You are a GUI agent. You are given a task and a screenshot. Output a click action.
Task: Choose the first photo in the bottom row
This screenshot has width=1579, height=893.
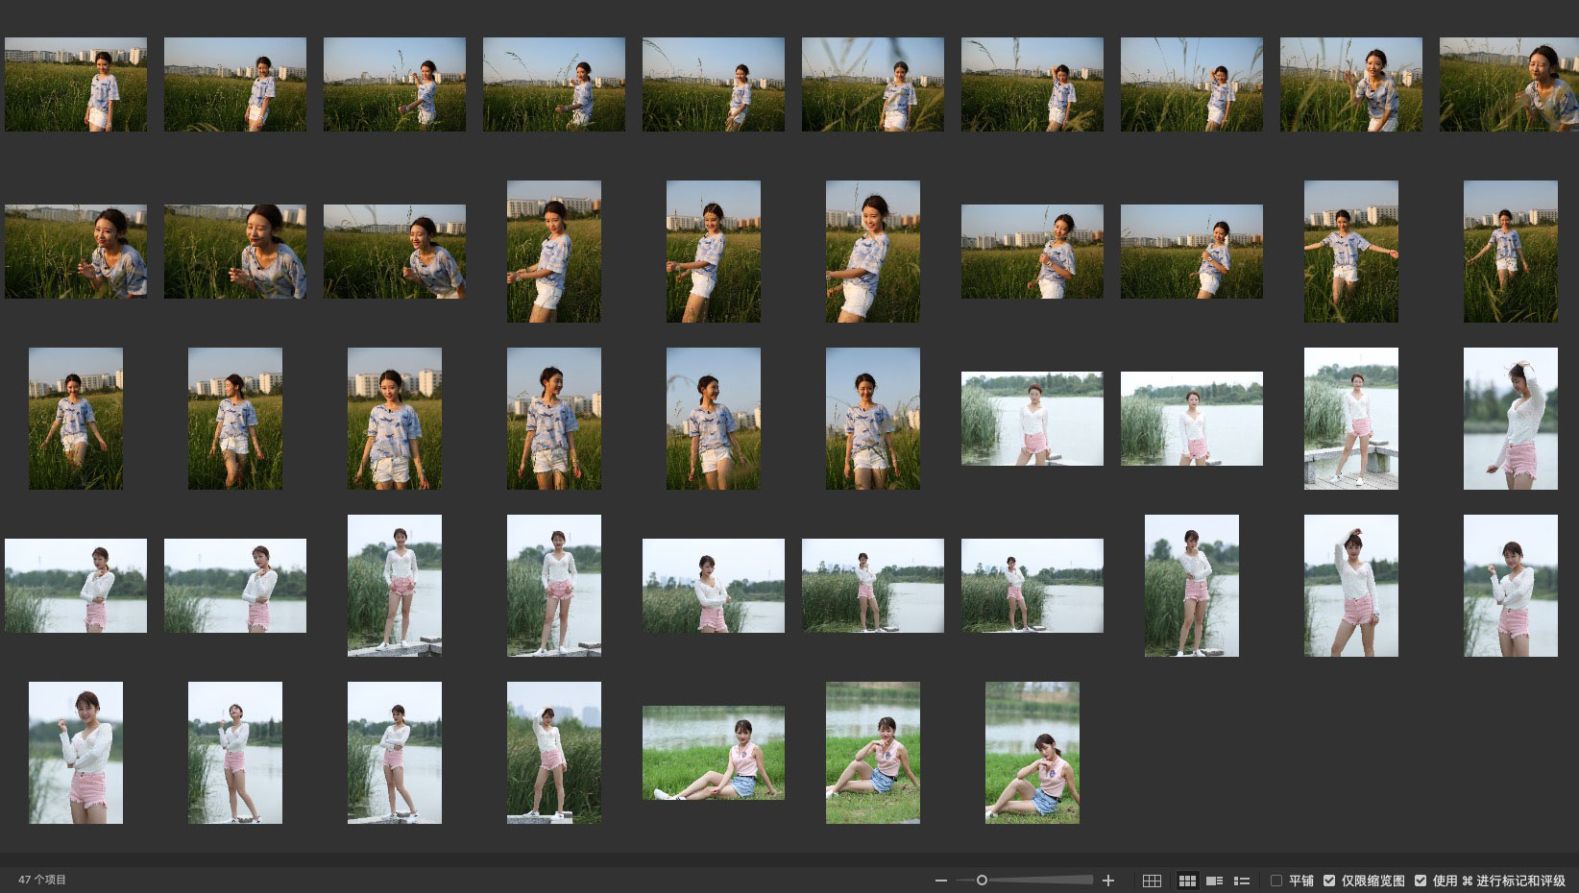[x=76, y=753]
